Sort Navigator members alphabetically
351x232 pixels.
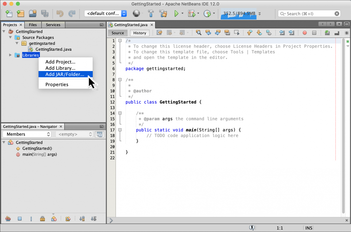(x=82, y=219)
